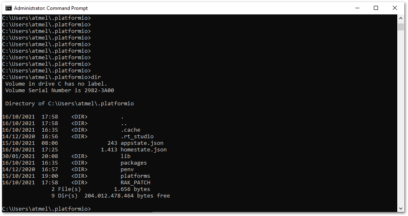Click the appstate.json file name
Screen dimensions: 408x216
tap(142, 143)
